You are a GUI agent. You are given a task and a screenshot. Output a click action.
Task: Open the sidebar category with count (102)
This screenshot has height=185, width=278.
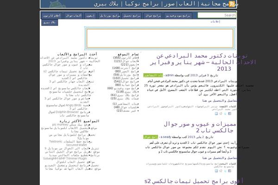tap(126, 78)
